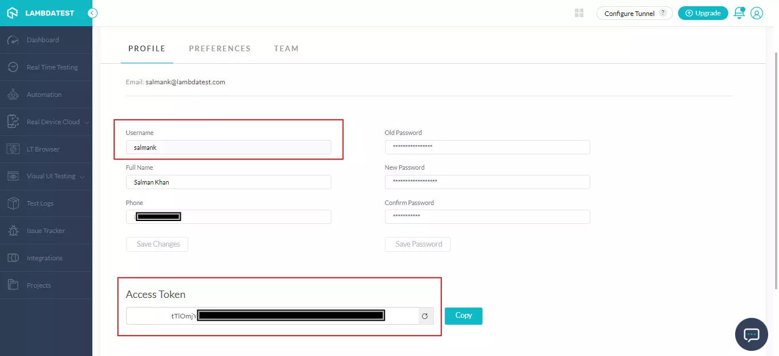Click the Configure Tunnel button
This screenshot has height=356, width=779.
[634, 13]
